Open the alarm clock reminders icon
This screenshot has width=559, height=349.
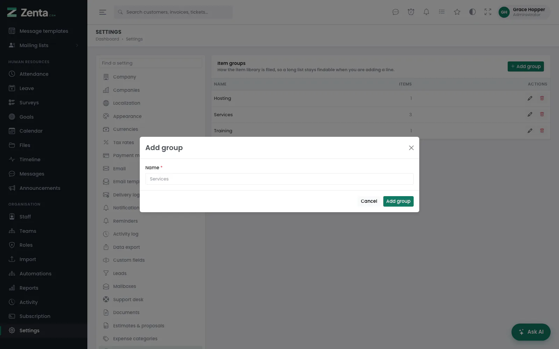coord(411,12)
